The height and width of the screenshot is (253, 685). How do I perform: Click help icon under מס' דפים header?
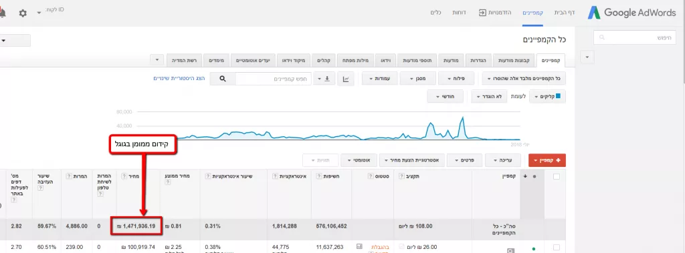tap(14, 200)
